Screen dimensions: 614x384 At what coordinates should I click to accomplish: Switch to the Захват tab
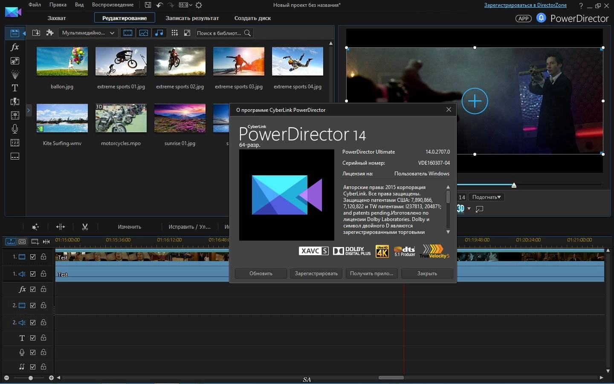57,18
